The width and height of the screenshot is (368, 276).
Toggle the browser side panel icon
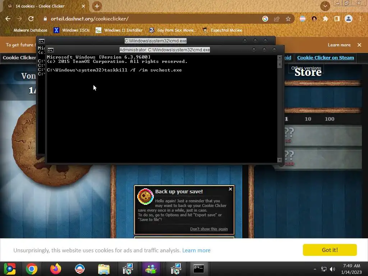pos(337,19)
